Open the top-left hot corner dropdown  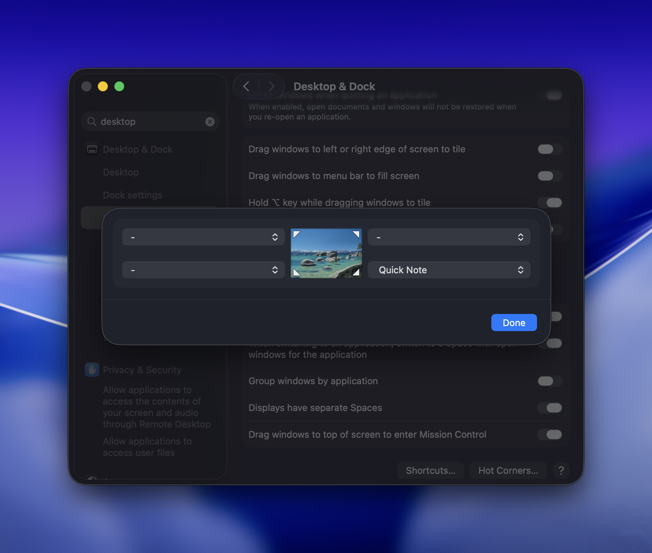(x=203, y=237)
